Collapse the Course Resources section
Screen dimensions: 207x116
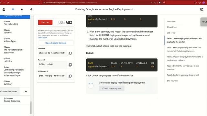(x=26, y=91)
